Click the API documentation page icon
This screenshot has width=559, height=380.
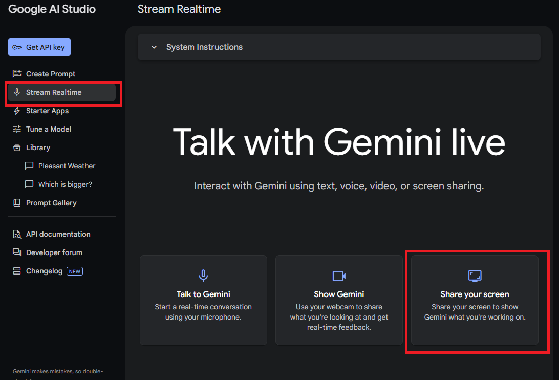(x=17, y=234)
